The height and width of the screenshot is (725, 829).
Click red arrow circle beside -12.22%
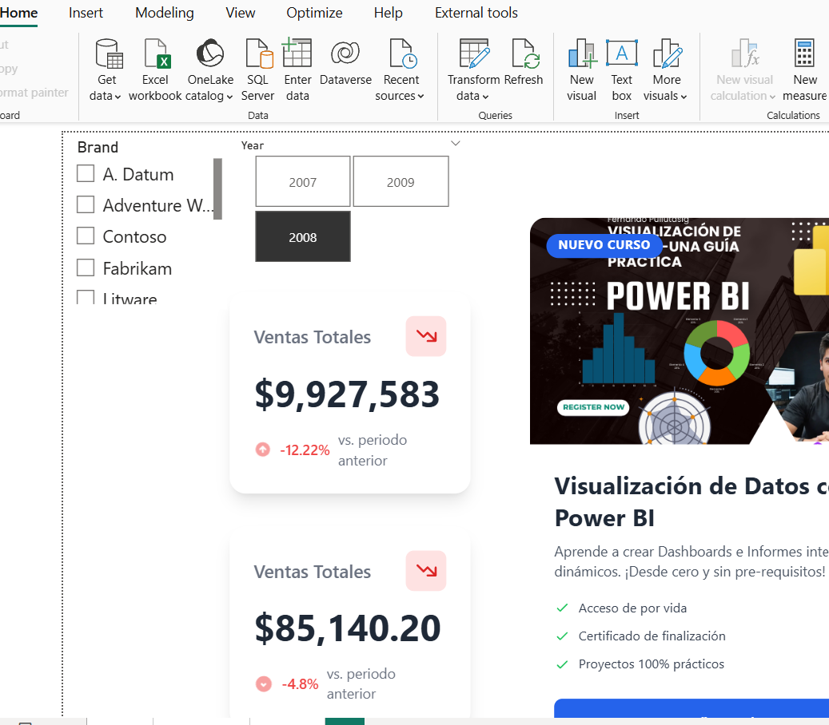coord(263,450)
